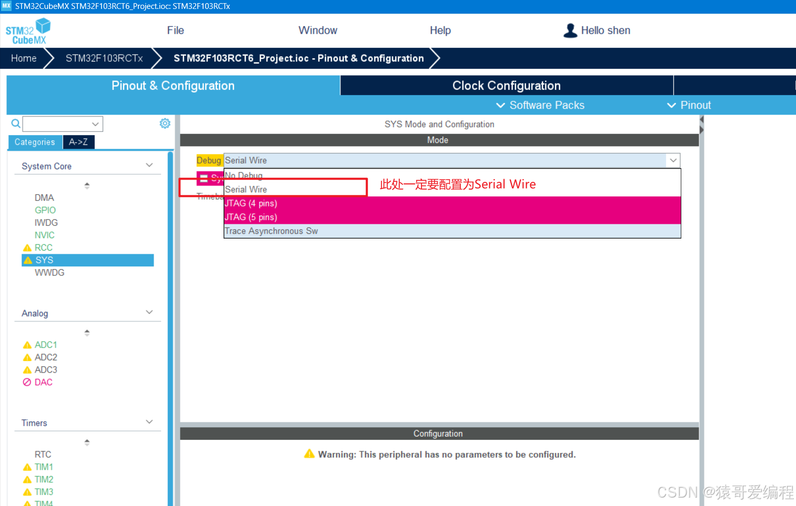
Task: Toggle the Sys checkbox below Debug
Action: point(204,179)
